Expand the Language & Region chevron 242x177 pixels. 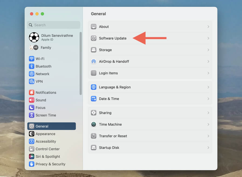pos(208,87)
